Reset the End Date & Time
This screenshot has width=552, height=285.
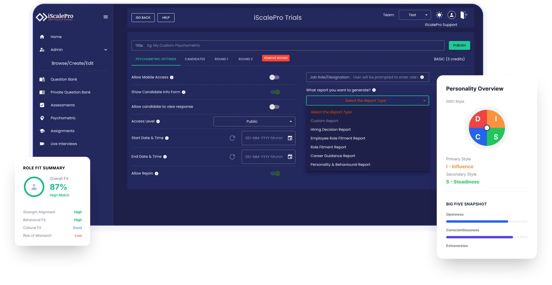232,157
